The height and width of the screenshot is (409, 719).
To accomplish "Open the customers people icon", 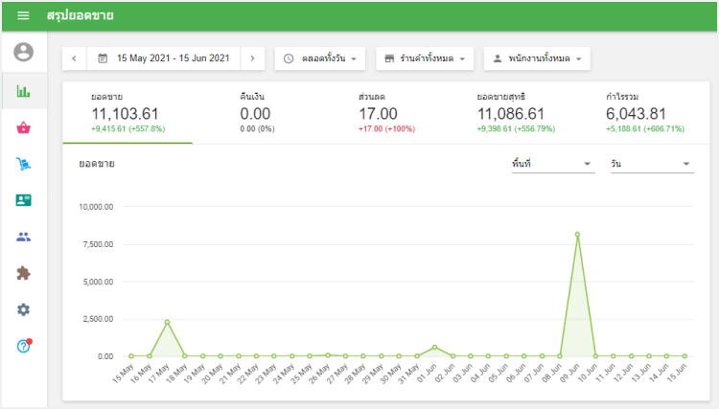I will coord(23,237).
